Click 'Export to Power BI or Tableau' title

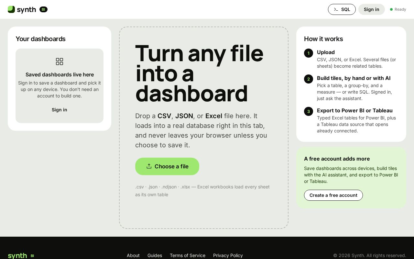354,110
